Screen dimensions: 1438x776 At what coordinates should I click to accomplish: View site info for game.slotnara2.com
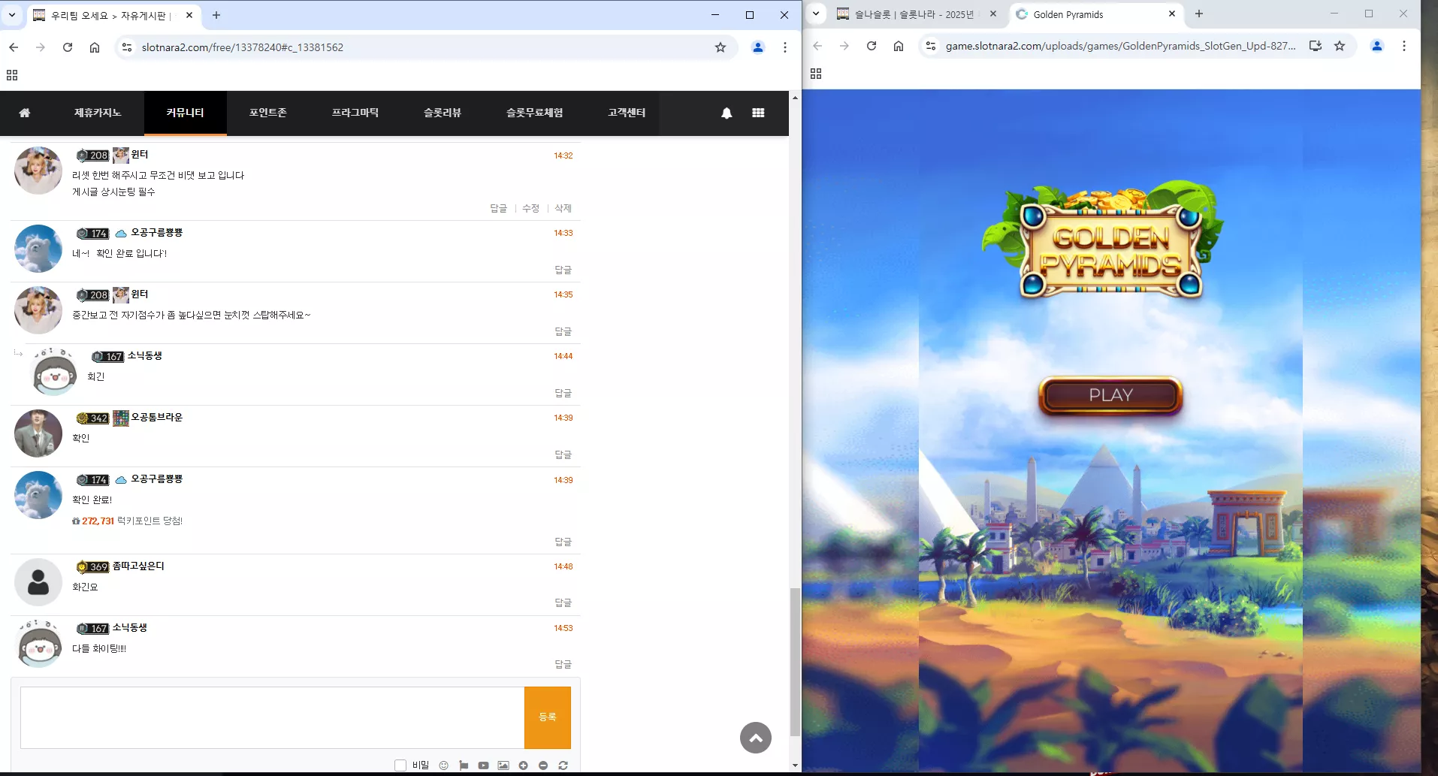click(931, 46)
